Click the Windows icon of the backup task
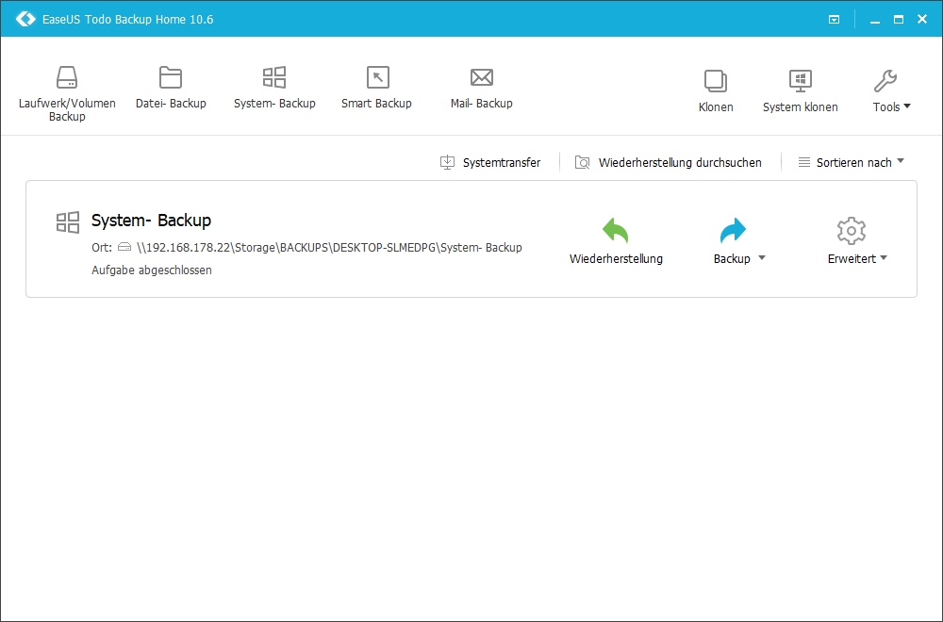943x622 pixels. tap(67, 222)
